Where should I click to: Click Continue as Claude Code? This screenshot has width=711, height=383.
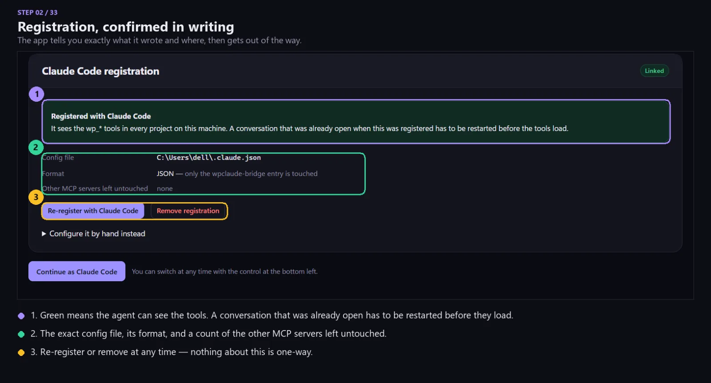click(77, 271)
